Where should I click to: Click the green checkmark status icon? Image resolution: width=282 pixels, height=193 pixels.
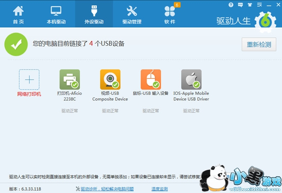point(16,44)
